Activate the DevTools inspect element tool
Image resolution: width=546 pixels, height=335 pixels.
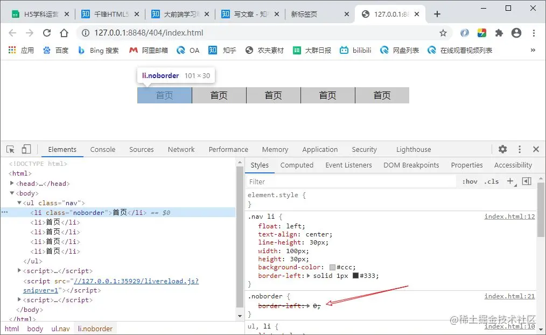pyautogui.click(x=10, y=149)
